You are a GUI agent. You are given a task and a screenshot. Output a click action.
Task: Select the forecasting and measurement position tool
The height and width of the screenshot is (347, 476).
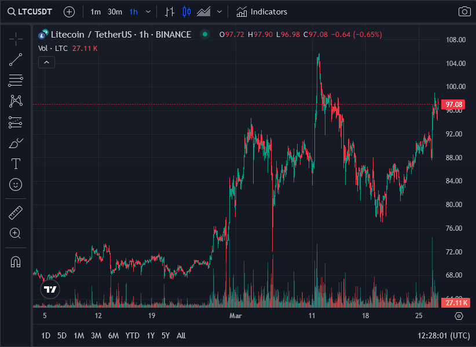tap(16, 122)
